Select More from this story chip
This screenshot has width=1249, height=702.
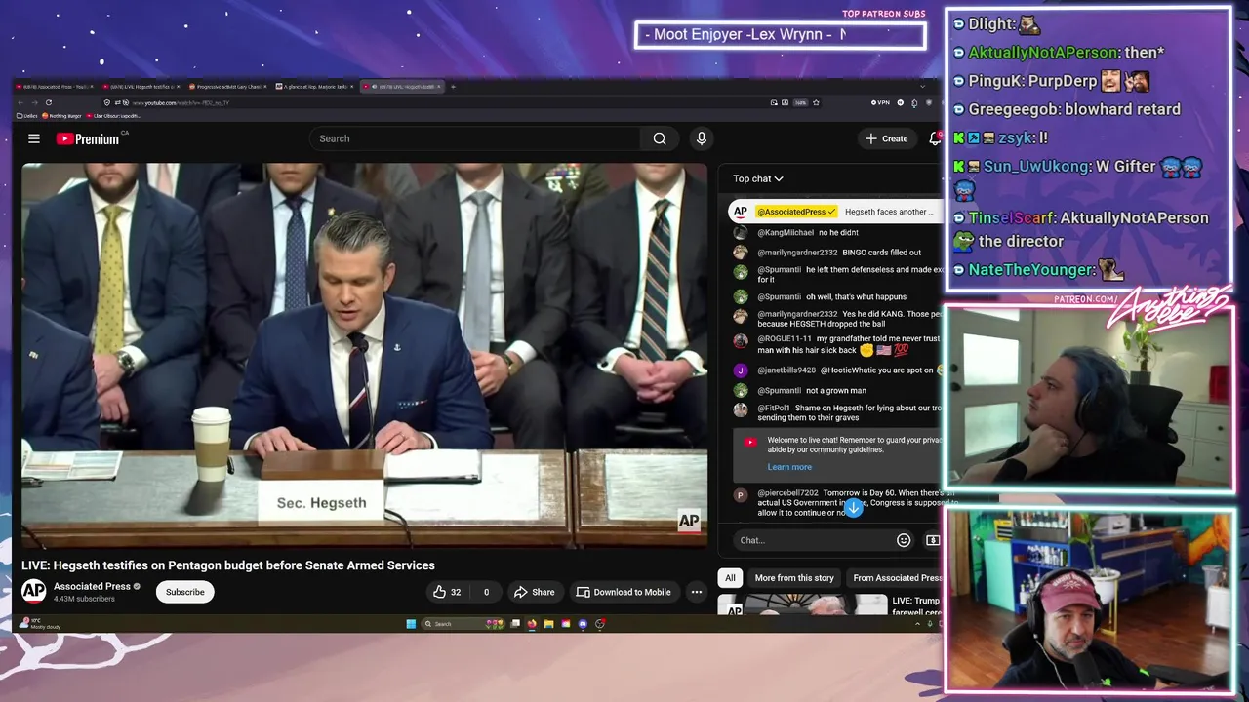[x=794, y=578]
